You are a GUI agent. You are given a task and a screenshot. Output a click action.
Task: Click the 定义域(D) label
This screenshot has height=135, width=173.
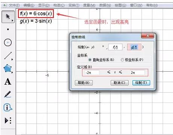[84, 67]
